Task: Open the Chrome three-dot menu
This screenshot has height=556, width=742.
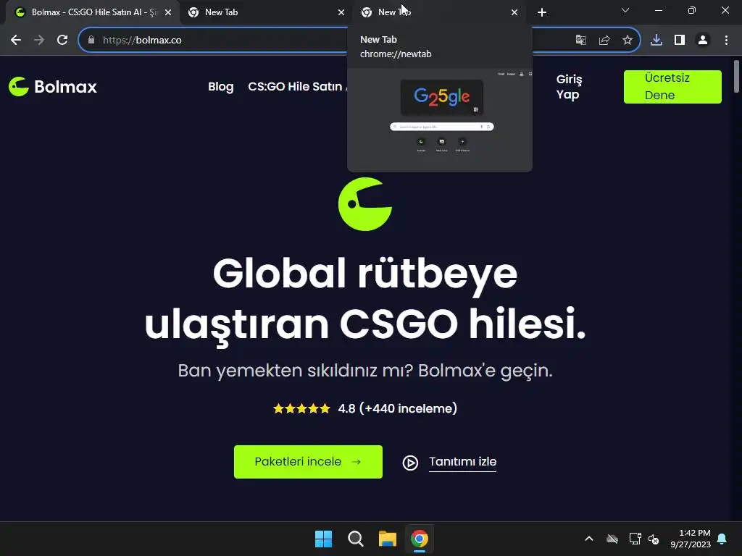Action: [726, 41]
